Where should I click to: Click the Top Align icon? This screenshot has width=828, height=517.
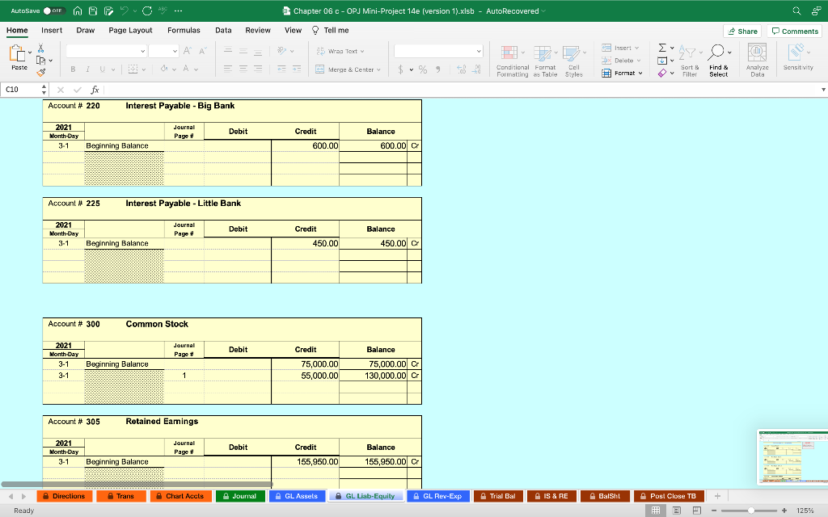click(228, 51)
